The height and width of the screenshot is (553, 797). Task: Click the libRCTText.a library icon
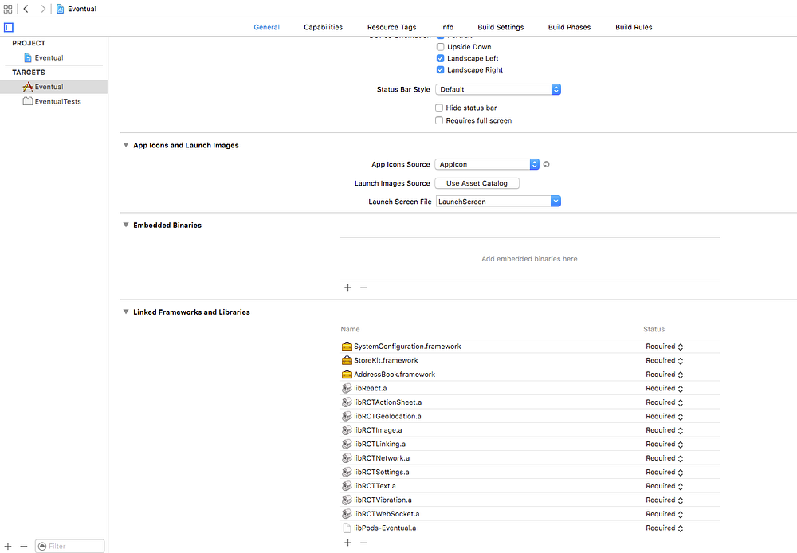[347, 486]
